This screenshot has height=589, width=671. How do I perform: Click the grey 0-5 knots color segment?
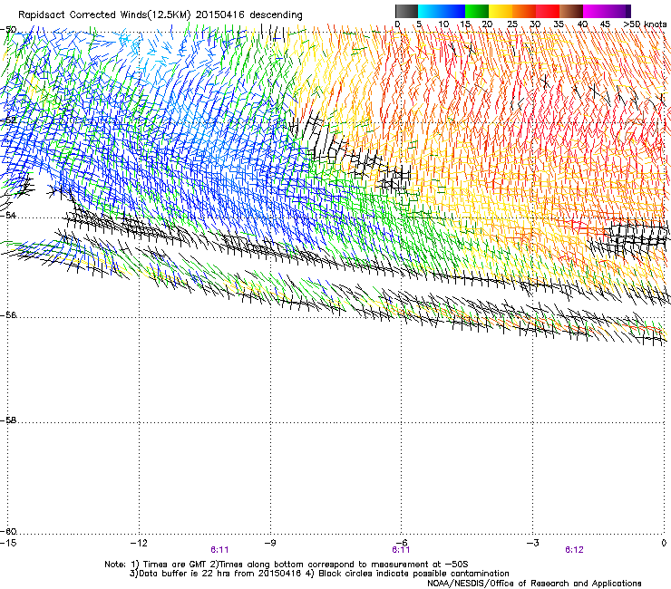[406, 11]
